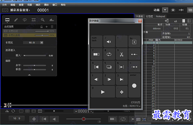This screenshot has width=193, height=125.
Task: Select the film strip tool tab
Action: [x=34, y=20]
